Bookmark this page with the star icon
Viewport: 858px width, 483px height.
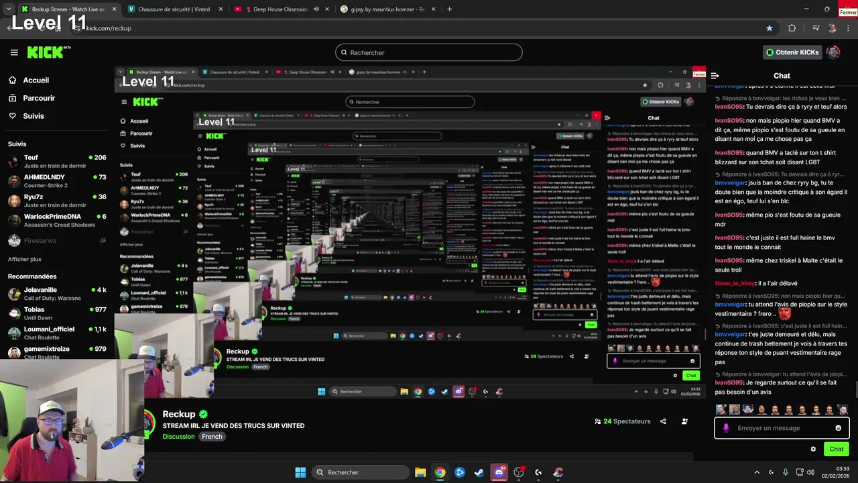[769, 28]
